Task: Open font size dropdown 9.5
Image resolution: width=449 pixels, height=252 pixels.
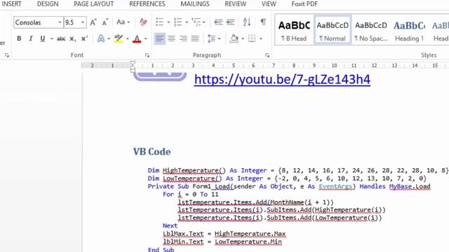Action: coord(83,22)
